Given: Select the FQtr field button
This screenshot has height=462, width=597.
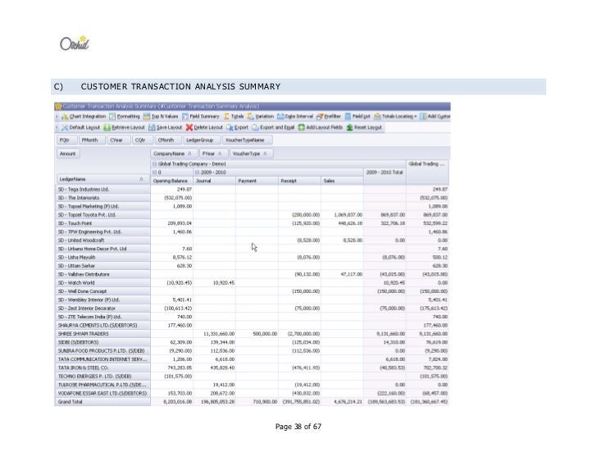Looking at the screenshot, I should tap(67, 140).
